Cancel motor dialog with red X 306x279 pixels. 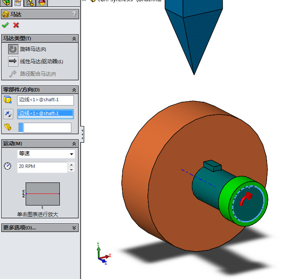(16, 25)
